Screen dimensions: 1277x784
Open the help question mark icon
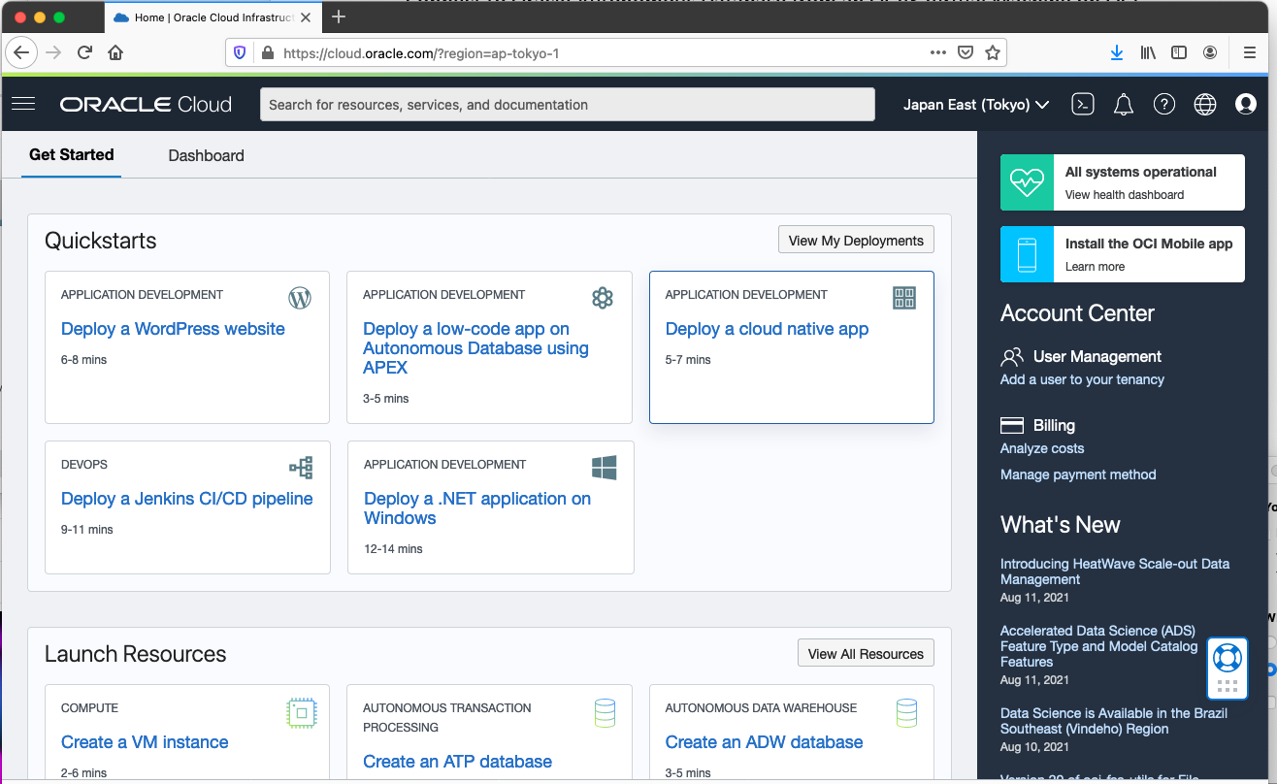[1164, 104]
